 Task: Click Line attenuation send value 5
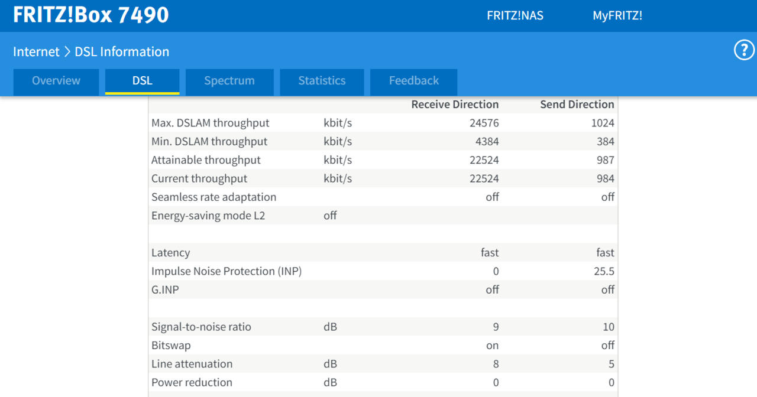tap(612, 364)
